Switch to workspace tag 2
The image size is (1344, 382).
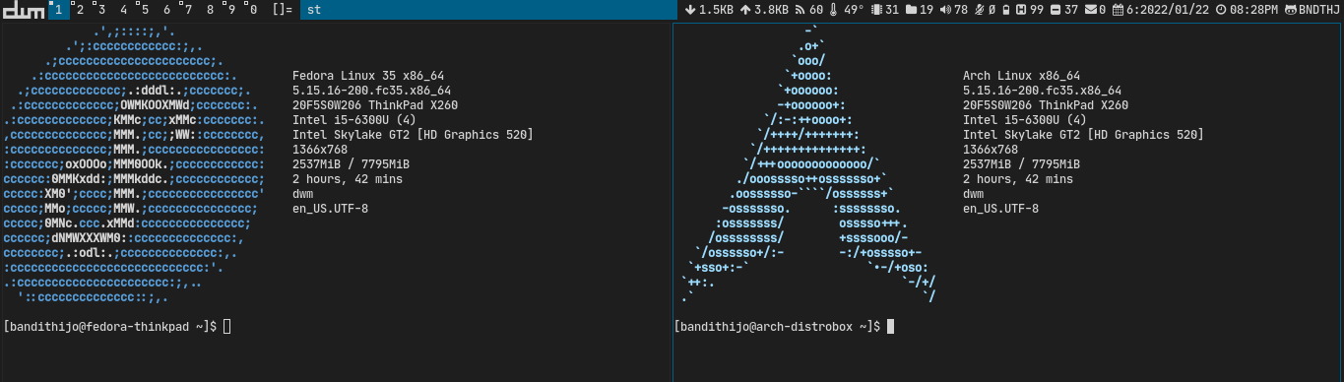[81, 10]
